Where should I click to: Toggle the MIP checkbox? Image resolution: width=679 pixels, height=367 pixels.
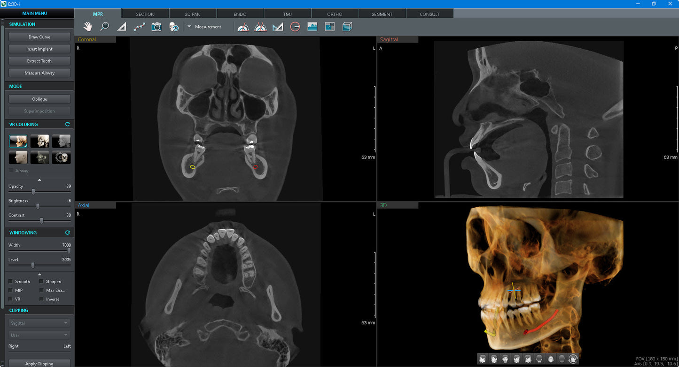point(11,290)
